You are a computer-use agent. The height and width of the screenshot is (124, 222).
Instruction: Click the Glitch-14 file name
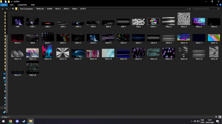pyautogui.click(x=33, y=59)
